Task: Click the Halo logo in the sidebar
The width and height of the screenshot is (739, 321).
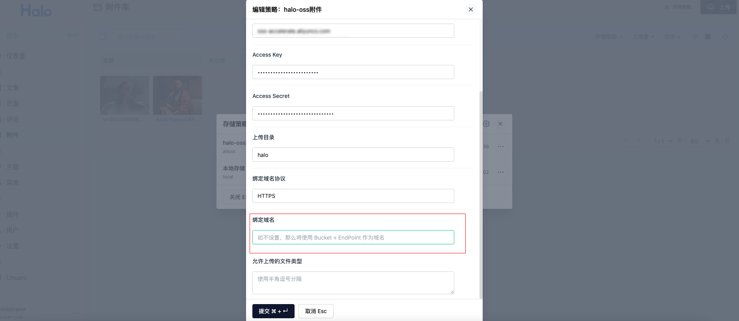Action: (36, 11)
